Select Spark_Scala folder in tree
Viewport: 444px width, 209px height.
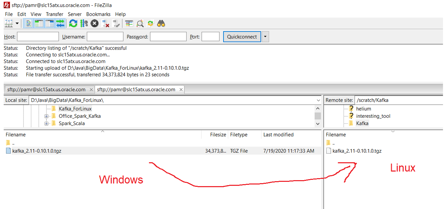(x=72, y=123)
